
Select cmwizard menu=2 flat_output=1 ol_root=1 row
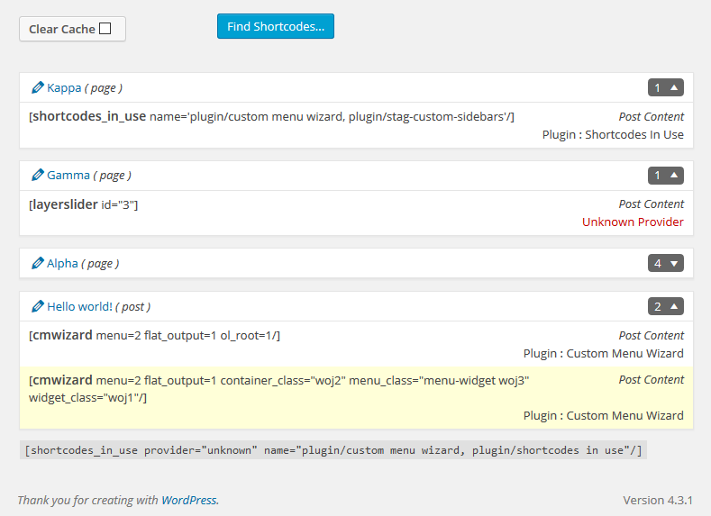357,344
